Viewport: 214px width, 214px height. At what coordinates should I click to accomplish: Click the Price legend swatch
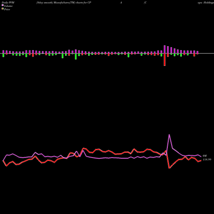(x=3, y=9)
